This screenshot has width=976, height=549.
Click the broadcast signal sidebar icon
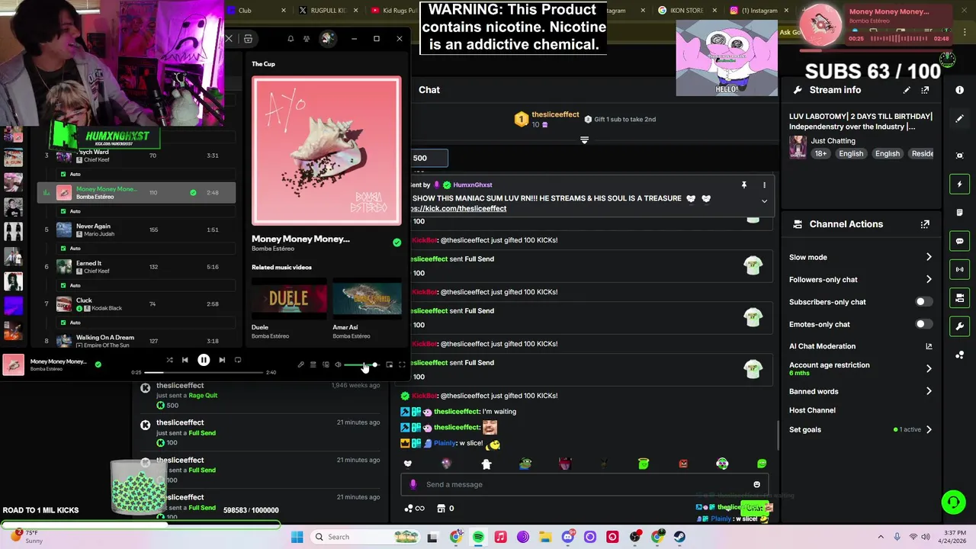click(x=959, y=269)
